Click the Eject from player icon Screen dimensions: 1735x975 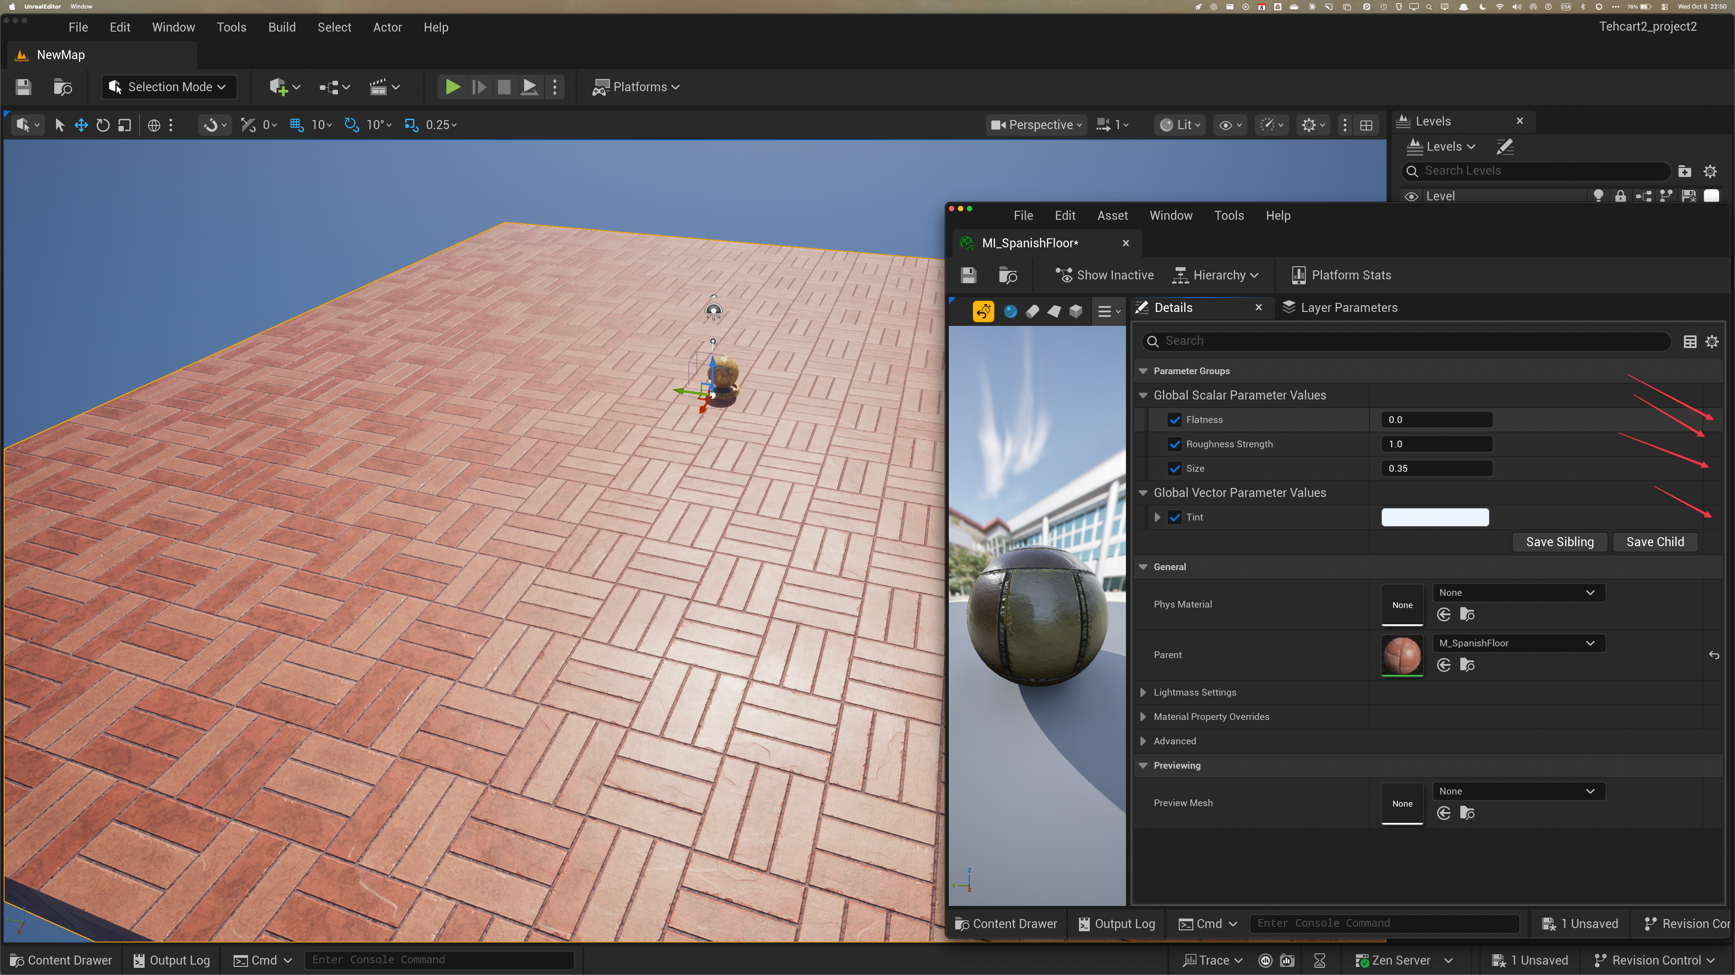(x=530, y=87)
